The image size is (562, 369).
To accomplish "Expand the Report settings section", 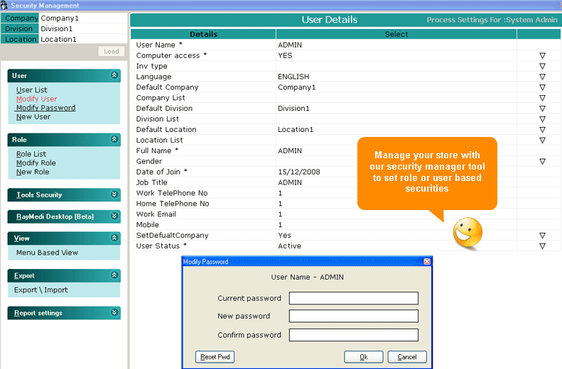I will point(115,312).
